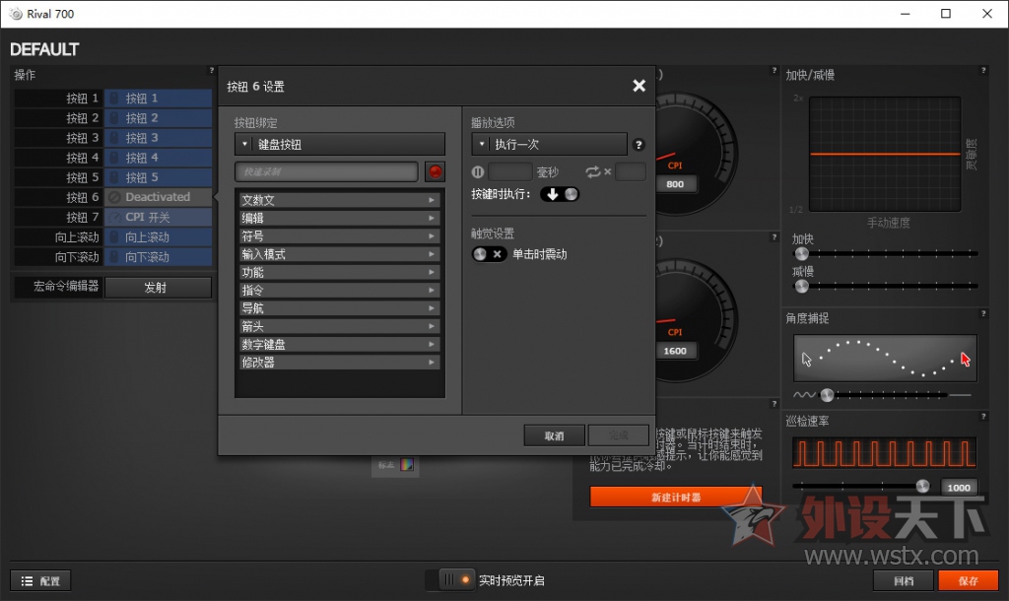
Task: Select the 按钮 7 CPI 开关 entry
Action: [x=158, y=217]
